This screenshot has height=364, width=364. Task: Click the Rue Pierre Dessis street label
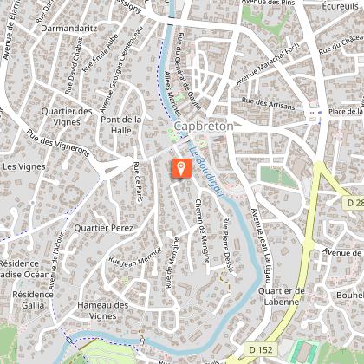pyautogui.click(x=228, y=245)
